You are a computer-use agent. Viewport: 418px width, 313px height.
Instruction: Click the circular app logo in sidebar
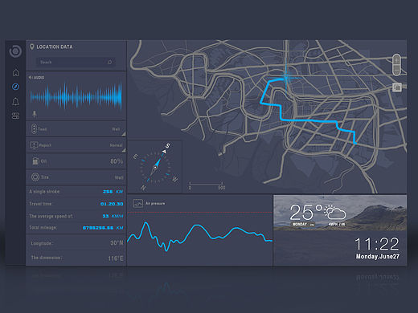point(15,51)
